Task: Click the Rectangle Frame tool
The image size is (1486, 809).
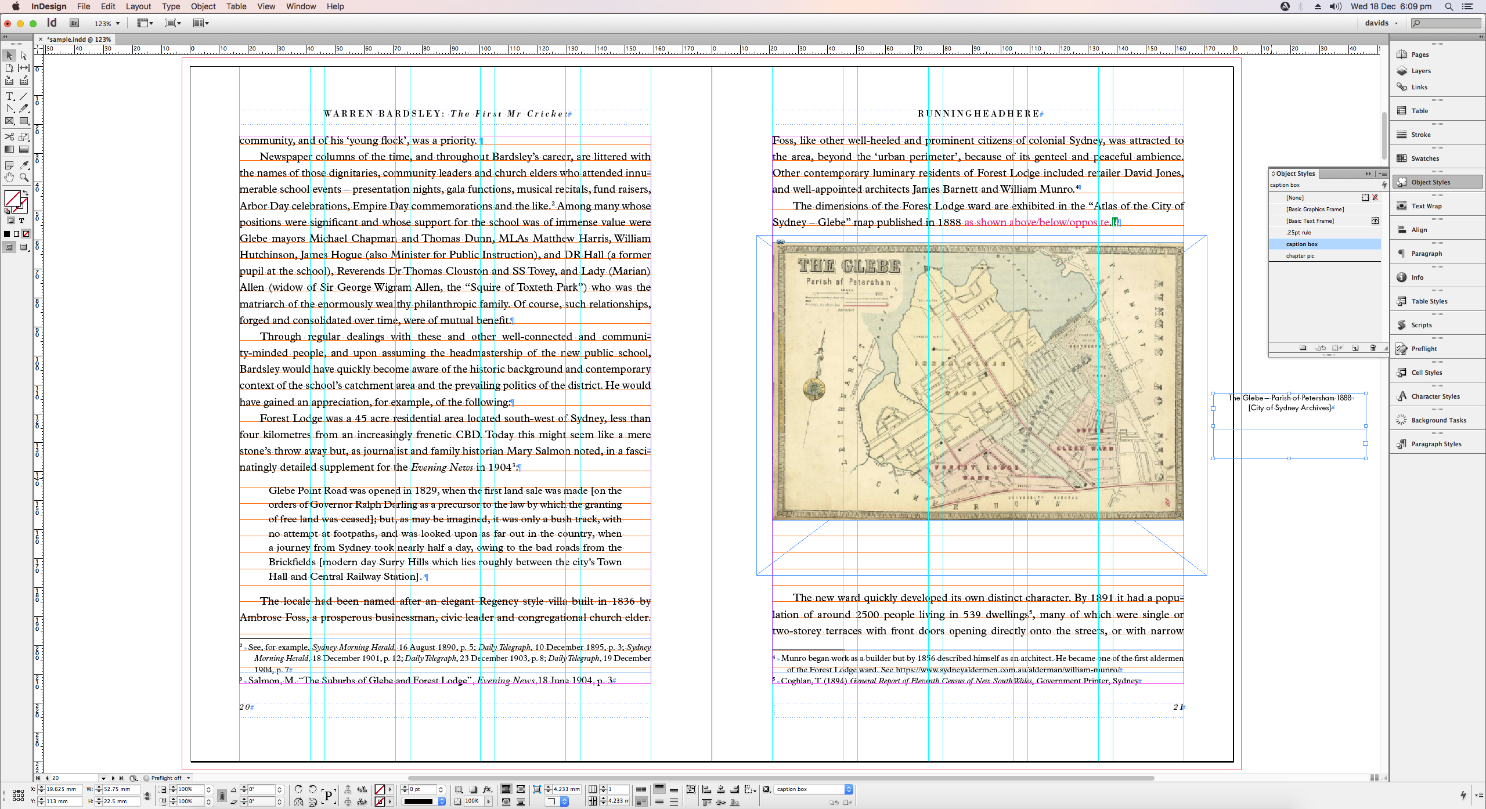Action: 9,121
